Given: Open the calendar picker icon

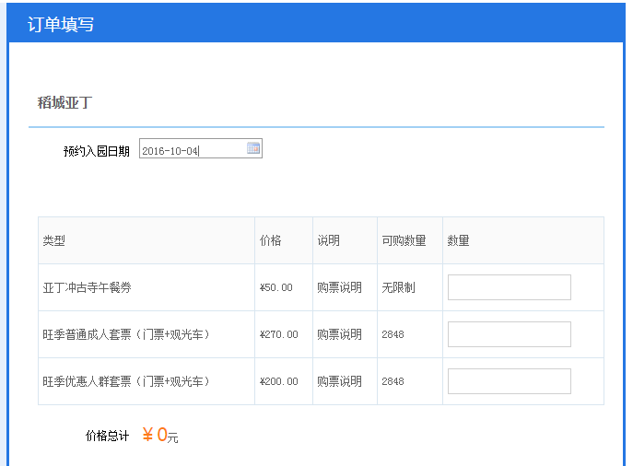Looking at the screenshot, I should [253, 148].
